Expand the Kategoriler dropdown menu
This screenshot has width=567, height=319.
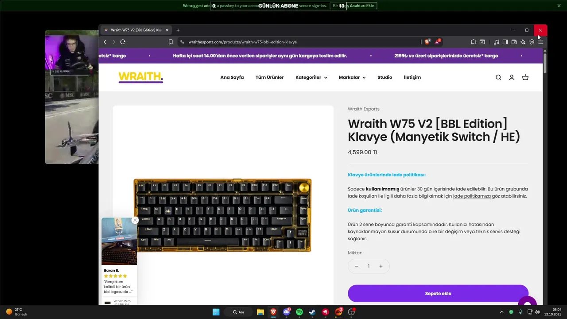pos(311,78)
